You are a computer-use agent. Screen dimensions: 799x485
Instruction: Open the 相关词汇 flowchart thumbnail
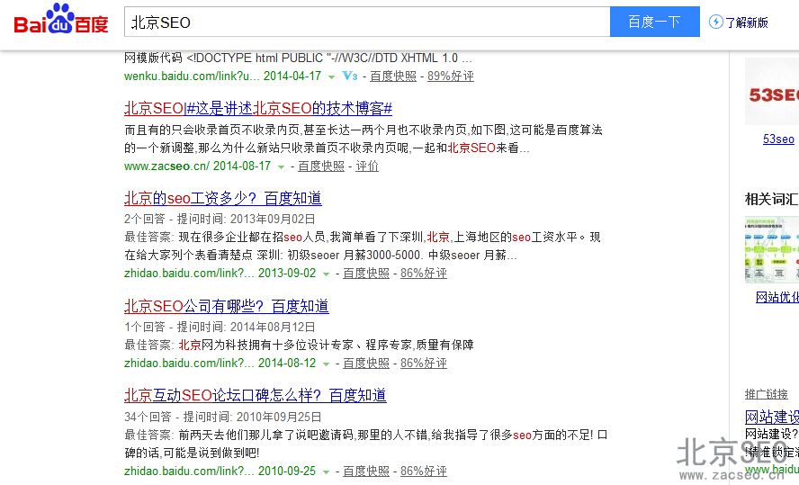pyautogui.click(x=772, y=250)
